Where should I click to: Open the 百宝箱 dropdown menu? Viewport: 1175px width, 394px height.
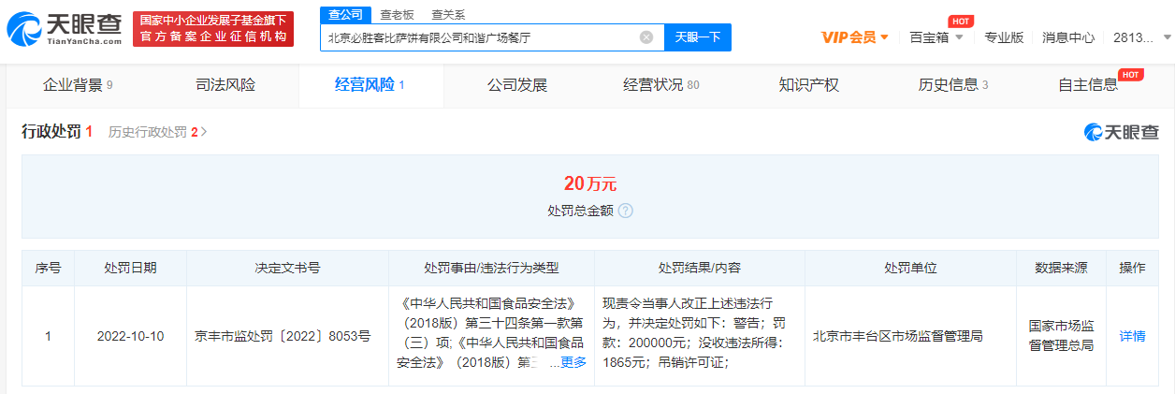click(936, 37)
